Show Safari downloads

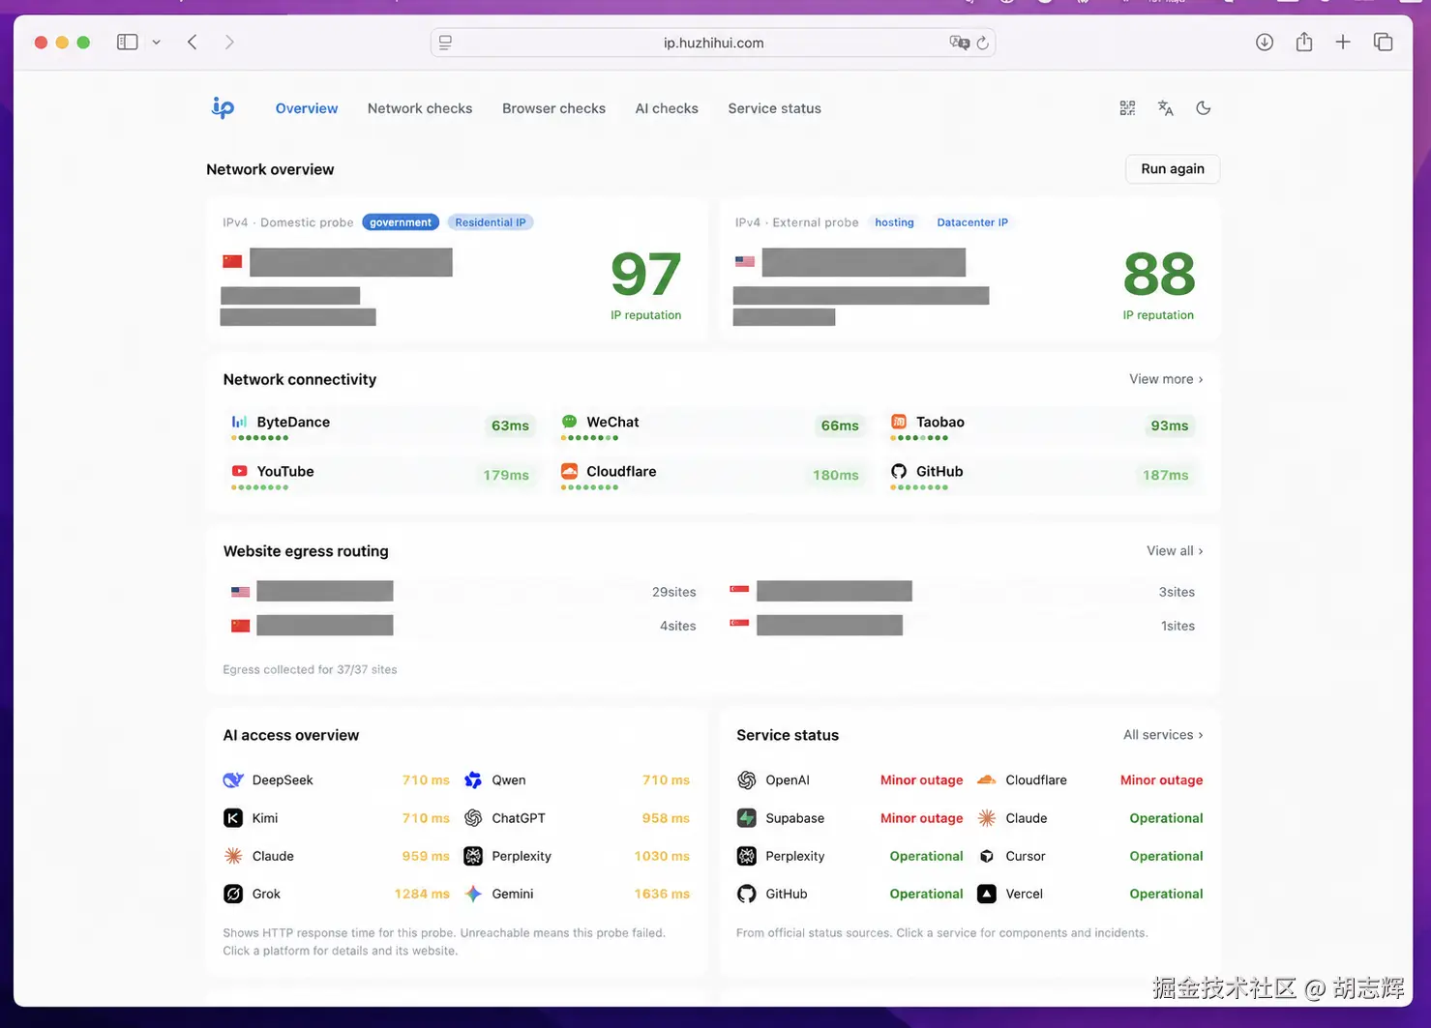coord(1265,42)
